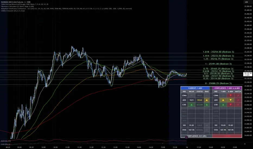The width and height of the screenshot is (253, 149).
Task: Click the red X in LSMA MATCH cell
Action: (238, 95)
